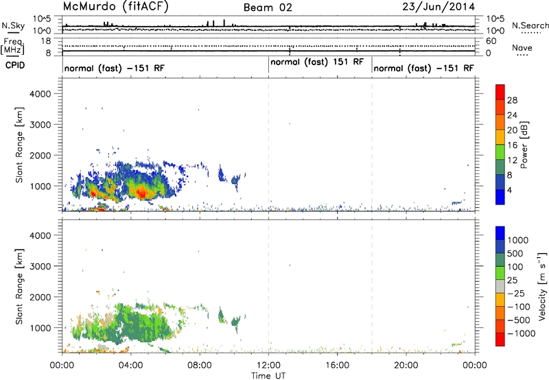Click the 'Freq. [MHz]' axis label
The image size is (549, 380).
click(x=12, y=46)
